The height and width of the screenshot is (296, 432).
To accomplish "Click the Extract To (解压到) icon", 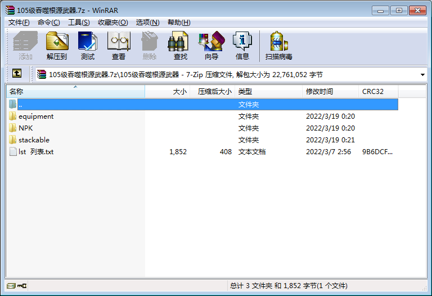I will point(57,46).
